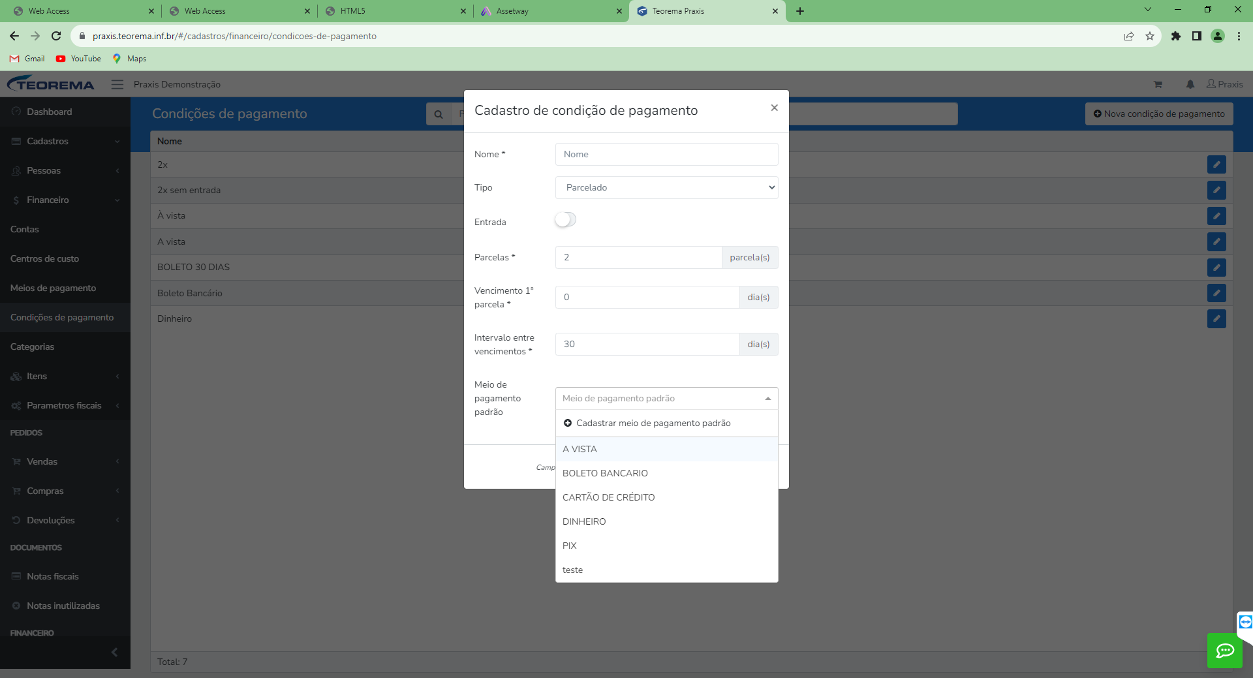Click the Parcelas number field
This screenshot has width=1253, height=678.
tap(638, 257)
